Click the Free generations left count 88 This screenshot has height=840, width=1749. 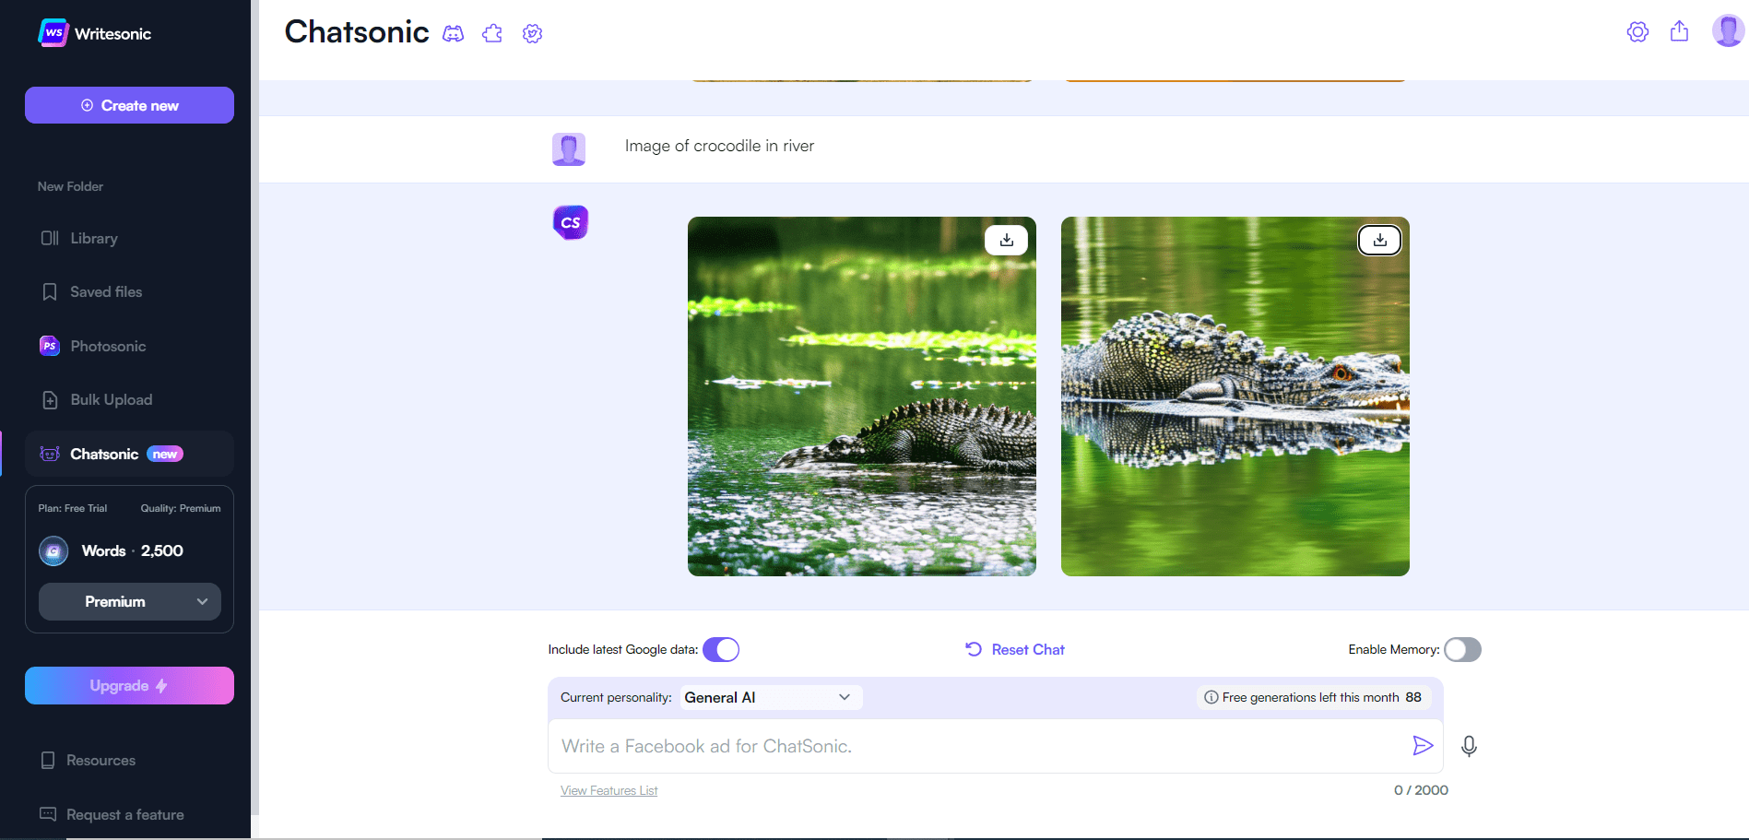point(1413,697)
